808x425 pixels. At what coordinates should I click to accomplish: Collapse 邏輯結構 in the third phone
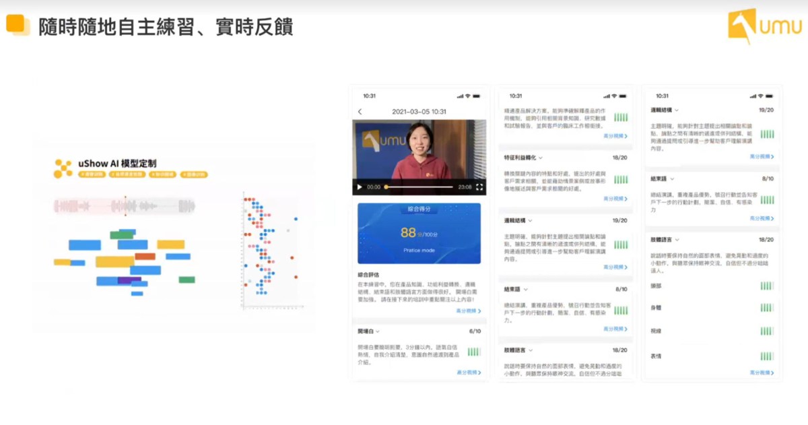pyautogui.click(x=676, y=110)
